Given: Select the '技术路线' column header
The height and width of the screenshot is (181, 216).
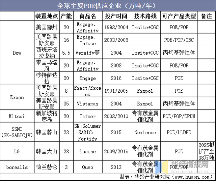Looking at the screenshot, I should [x=145, y=16].
